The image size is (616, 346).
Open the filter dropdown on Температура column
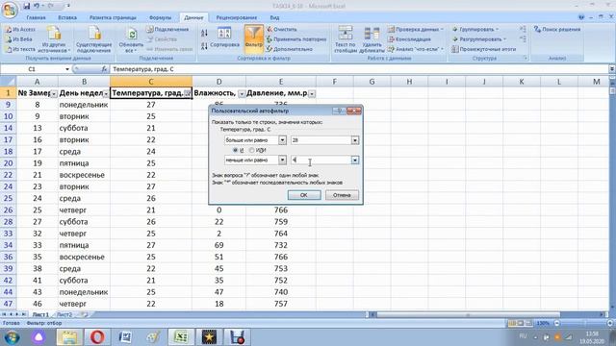click(x=188, y=94)
